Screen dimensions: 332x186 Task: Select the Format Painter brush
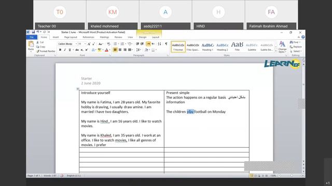tap(46, 51)
